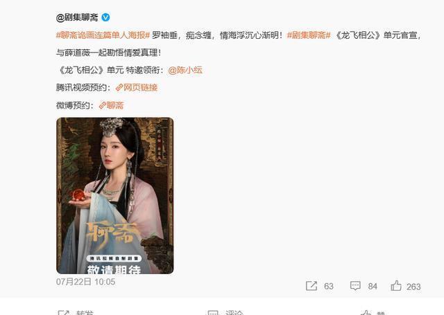Open the 聊斋 Weibo reservation link
Viewport: 444px width, 315px height.
tap(115, 105)
